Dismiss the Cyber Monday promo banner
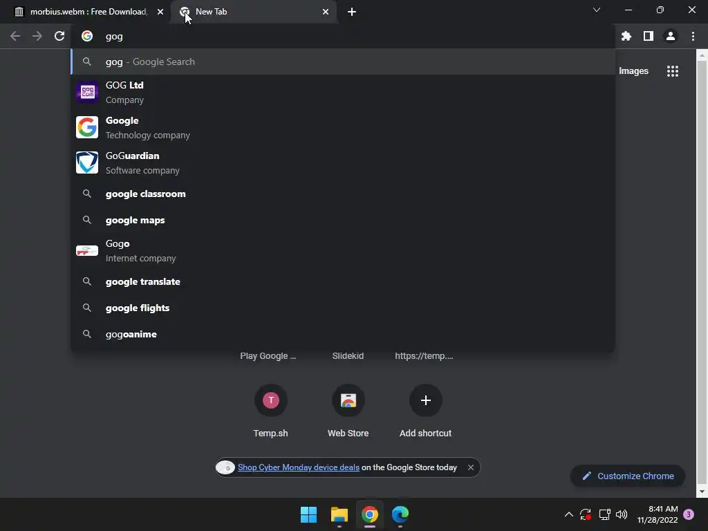The height and width of the screenshot is (531, 708). (470, 467)
